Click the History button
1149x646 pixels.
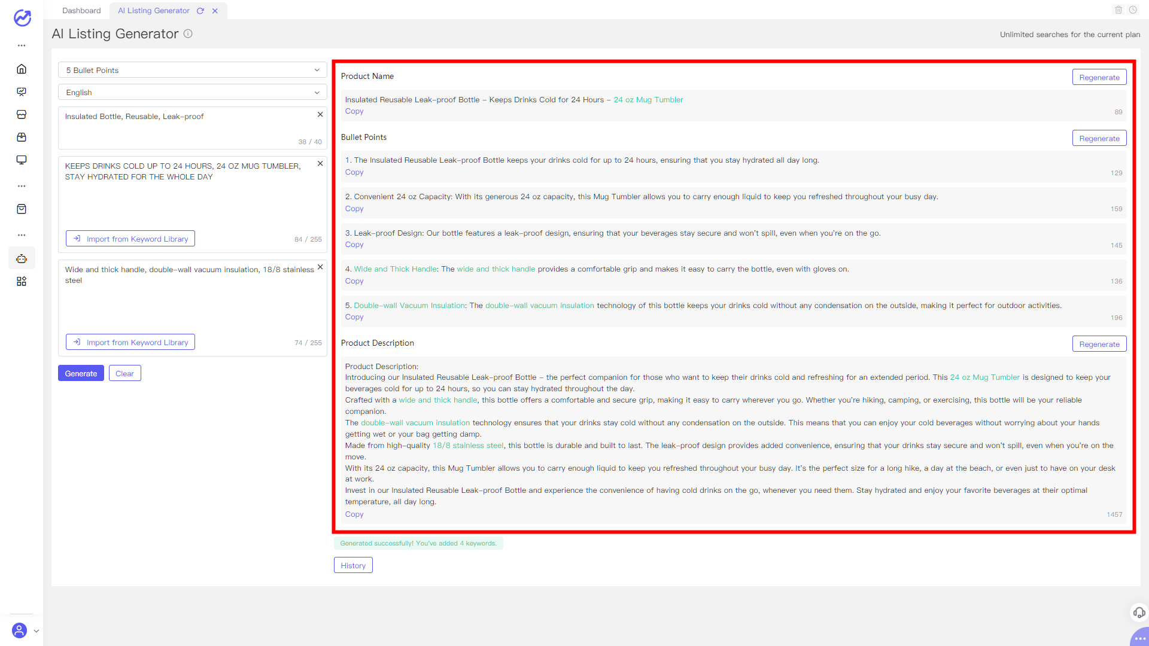click(x=353, y=565)
